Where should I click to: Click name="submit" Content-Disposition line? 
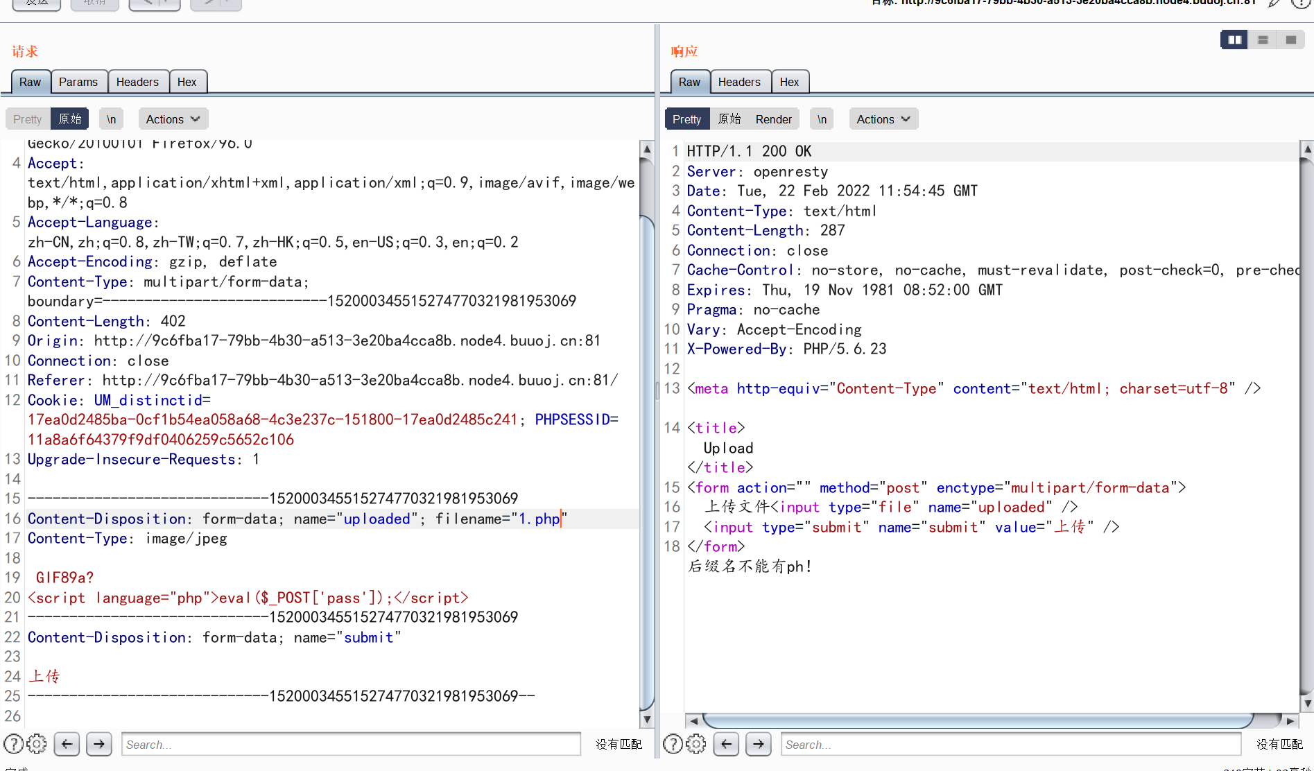215,637
